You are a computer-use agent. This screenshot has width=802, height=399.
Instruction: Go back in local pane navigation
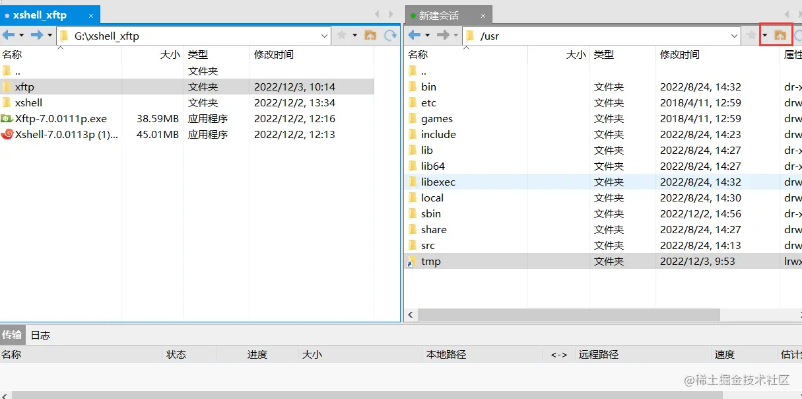tap(9, 35)
